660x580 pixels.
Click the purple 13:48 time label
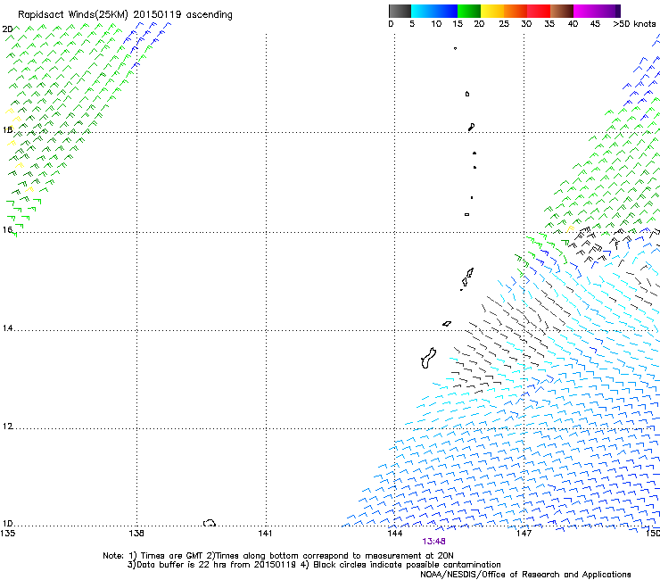[x=433, y=542]
